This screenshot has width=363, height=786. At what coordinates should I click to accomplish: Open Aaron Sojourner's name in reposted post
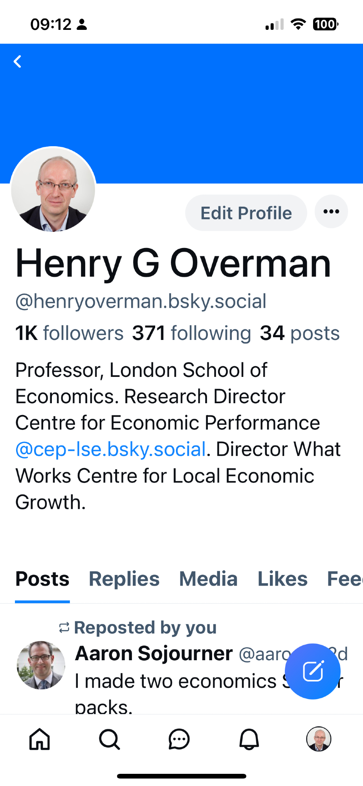(154, 654)
